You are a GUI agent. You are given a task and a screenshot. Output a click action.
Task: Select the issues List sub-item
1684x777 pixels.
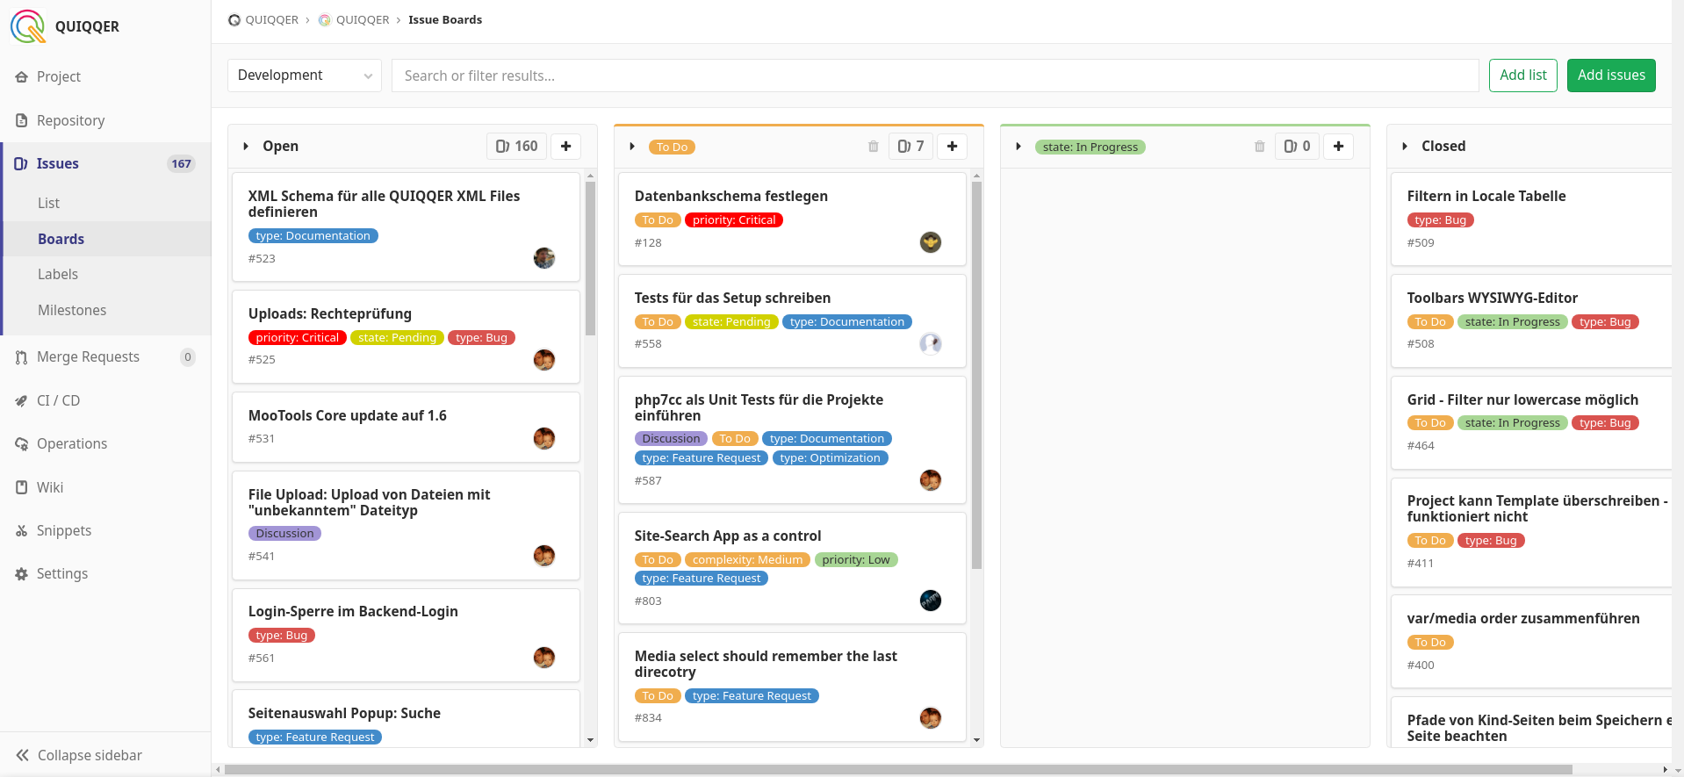pos(48,203)
